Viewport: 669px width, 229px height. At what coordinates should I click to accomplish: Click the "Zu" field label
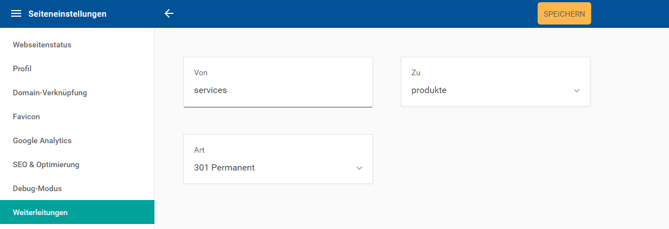tap(416, 72)
